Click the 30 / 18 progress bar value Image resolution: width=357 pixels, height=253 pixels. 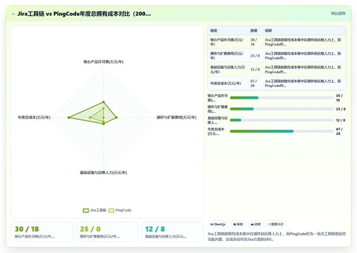click(x=339, y=98)
